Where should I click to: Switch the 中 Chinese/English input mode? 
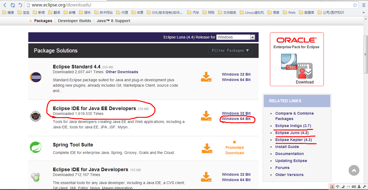click(x=338, y=187)
